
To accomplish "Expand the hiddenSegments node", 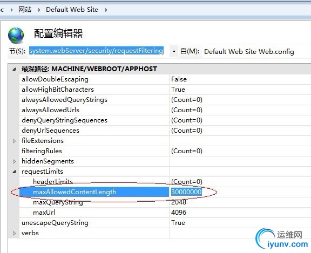I will [x=14, y=161].
